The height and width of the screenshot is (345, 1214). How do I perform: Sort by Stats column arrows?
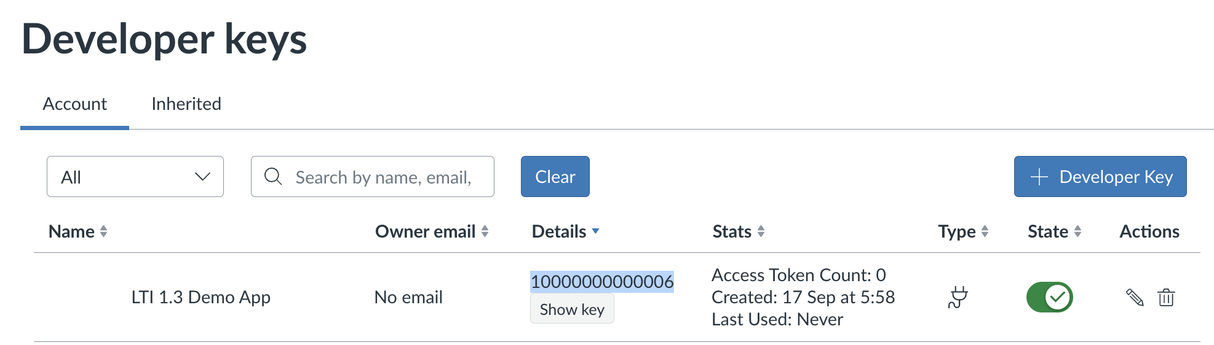(761, 231)
